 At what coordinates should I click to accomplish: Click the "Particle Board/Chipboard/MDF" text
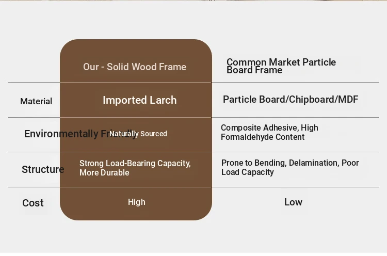pyautogui.click(x=291, y=100)
